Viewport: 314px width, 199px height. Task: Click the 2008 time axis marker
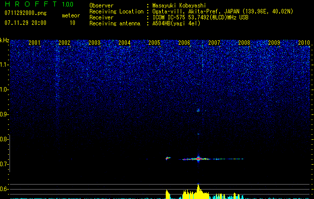click(x=244, y=42)
